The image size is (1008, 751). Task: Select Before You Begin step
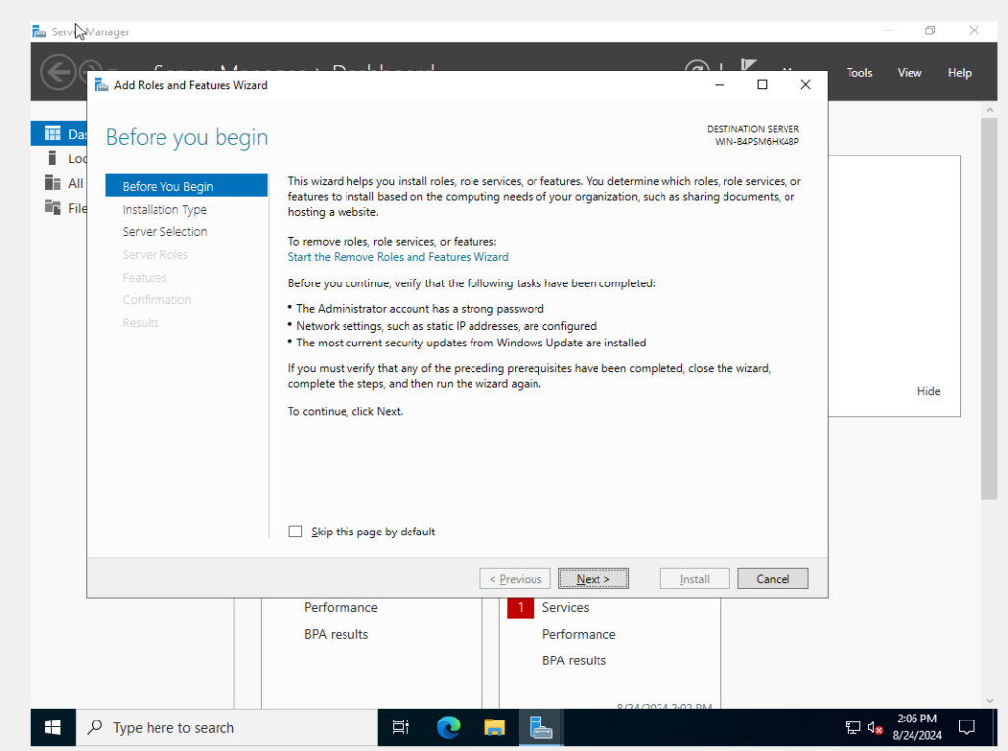(x=186, y=186)
